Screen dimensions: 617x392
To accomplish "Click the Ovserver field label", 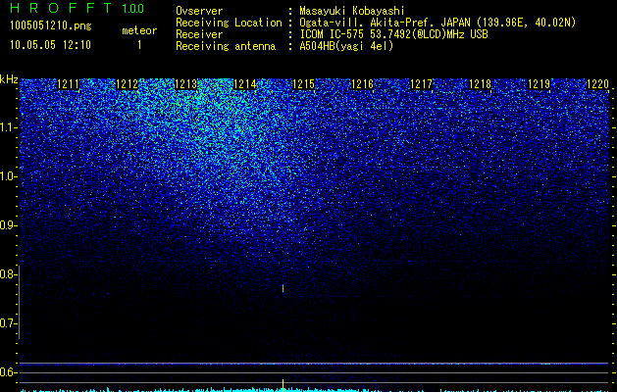I will (x=199, y=11).
